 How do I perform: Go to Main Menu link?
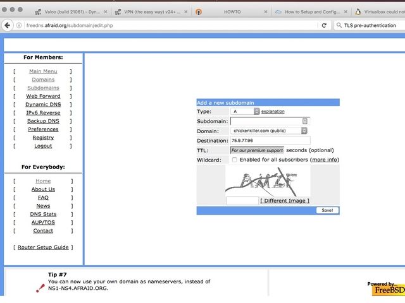coord(43,71)
